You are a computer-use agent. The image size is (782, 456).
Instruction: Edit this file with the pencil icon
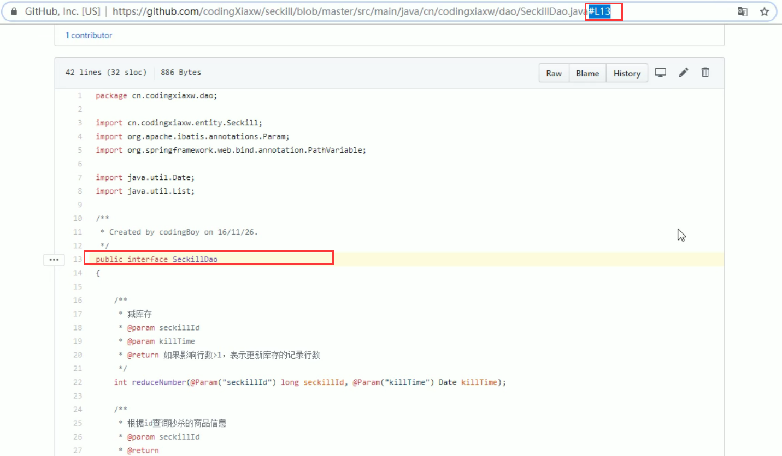[x=683, y=73]
